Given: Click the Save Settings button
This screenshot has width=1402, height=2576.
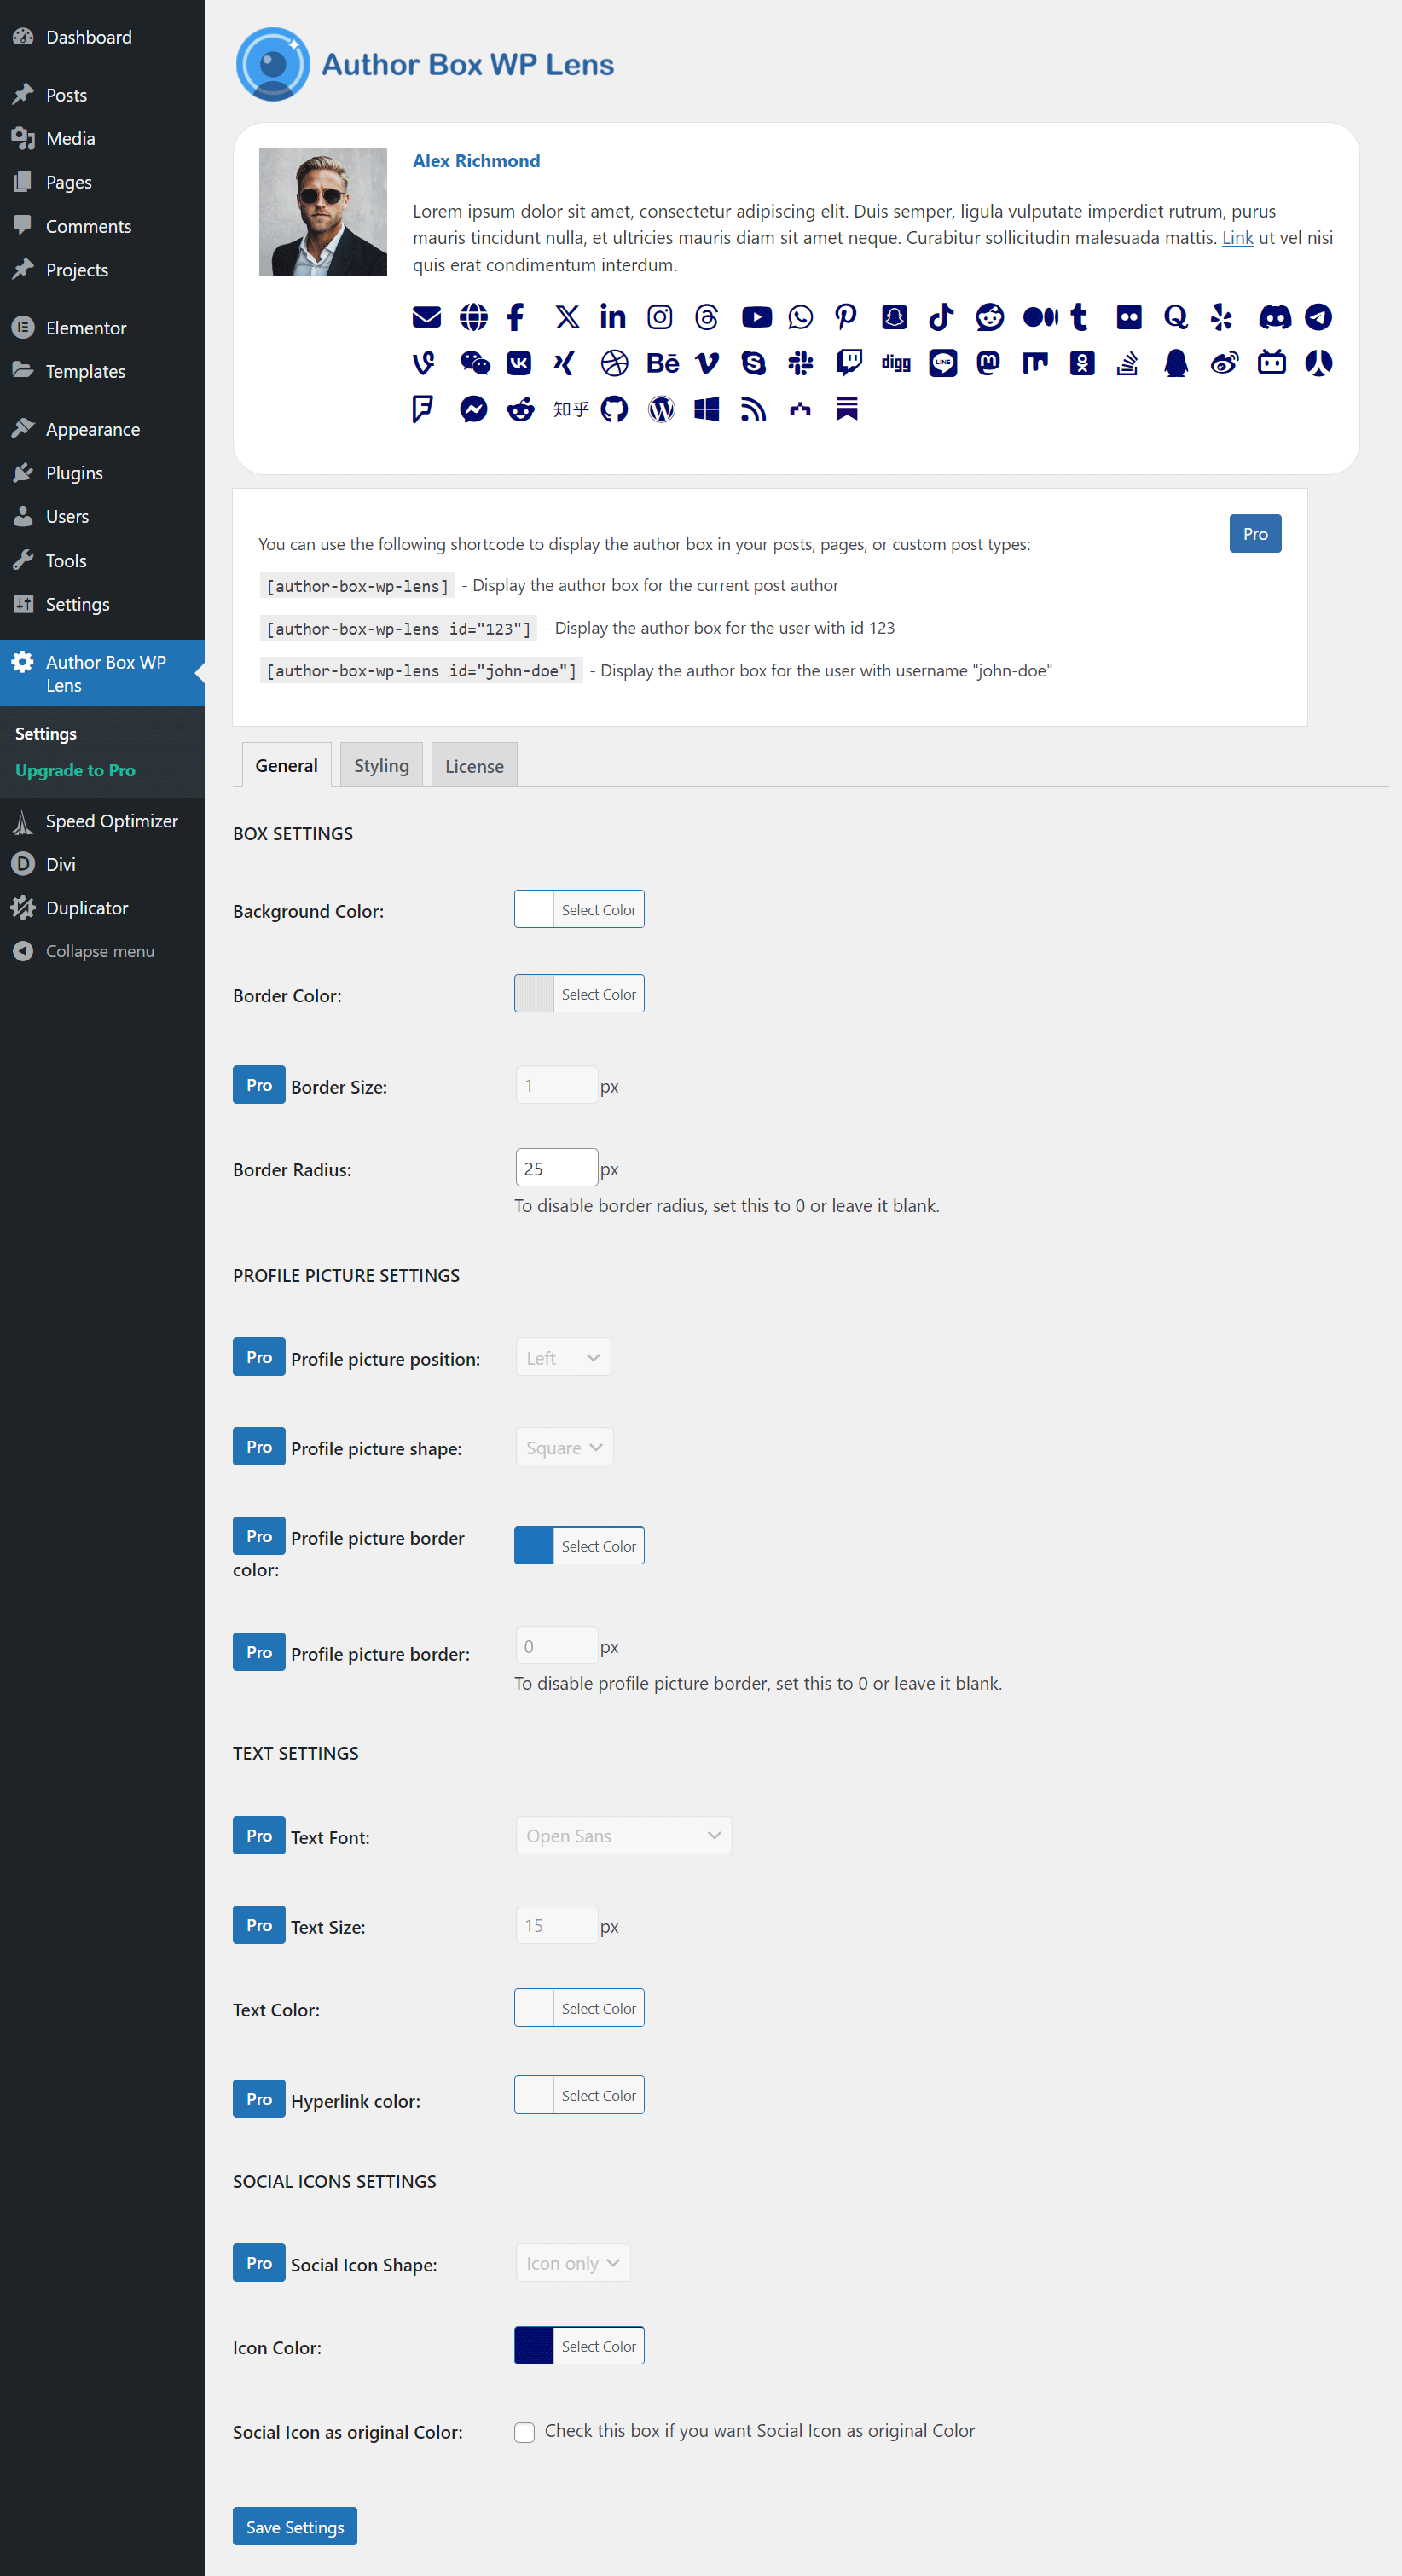Looking at the screenshot, I should click(294, 2526).
